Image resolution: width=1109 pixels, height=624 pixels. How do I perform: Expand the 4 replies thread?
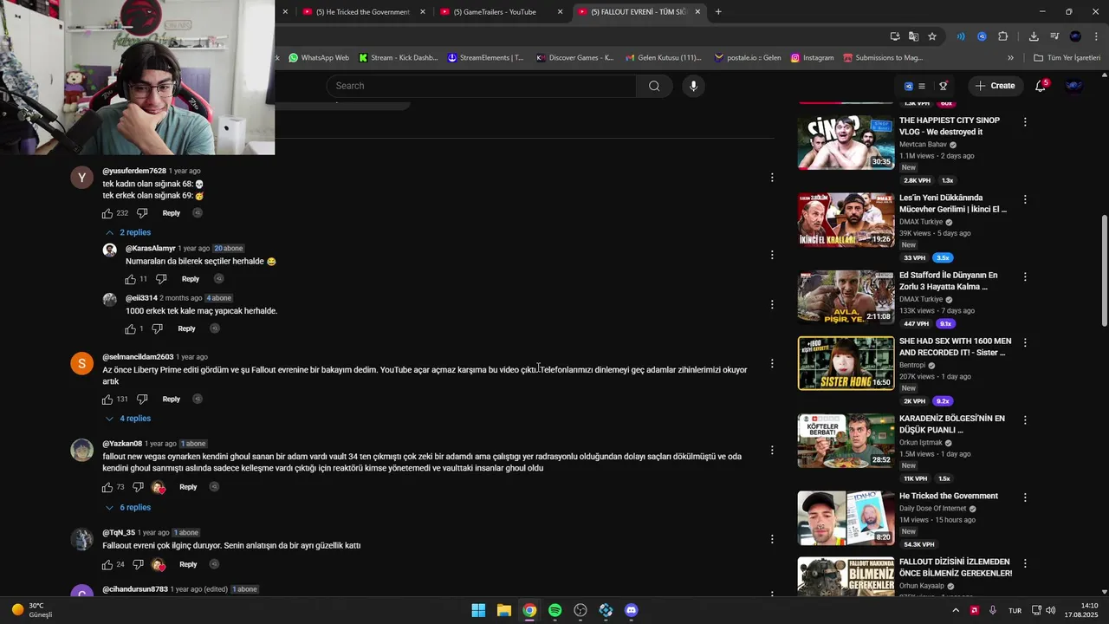[x=128, y=419]
